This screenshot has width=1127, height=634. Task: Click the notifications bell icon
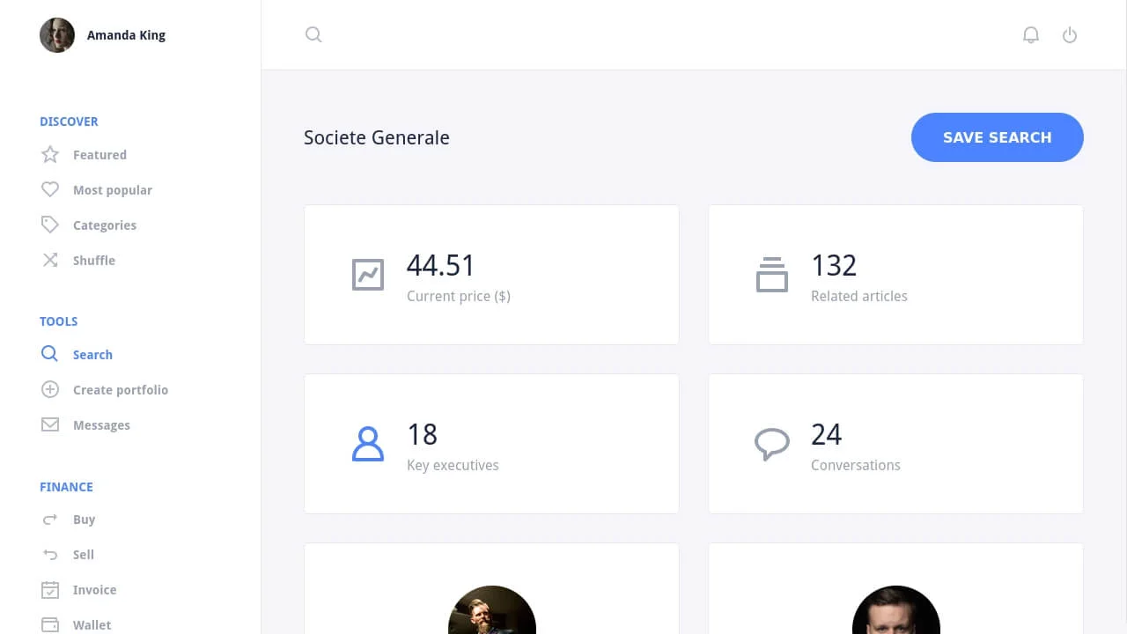(x=1031, y=35)
